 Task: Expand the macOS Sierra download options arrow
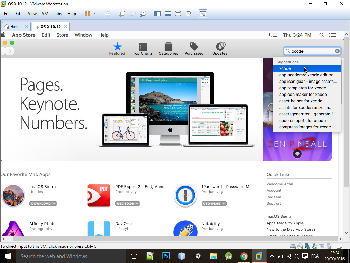[54, 203]
